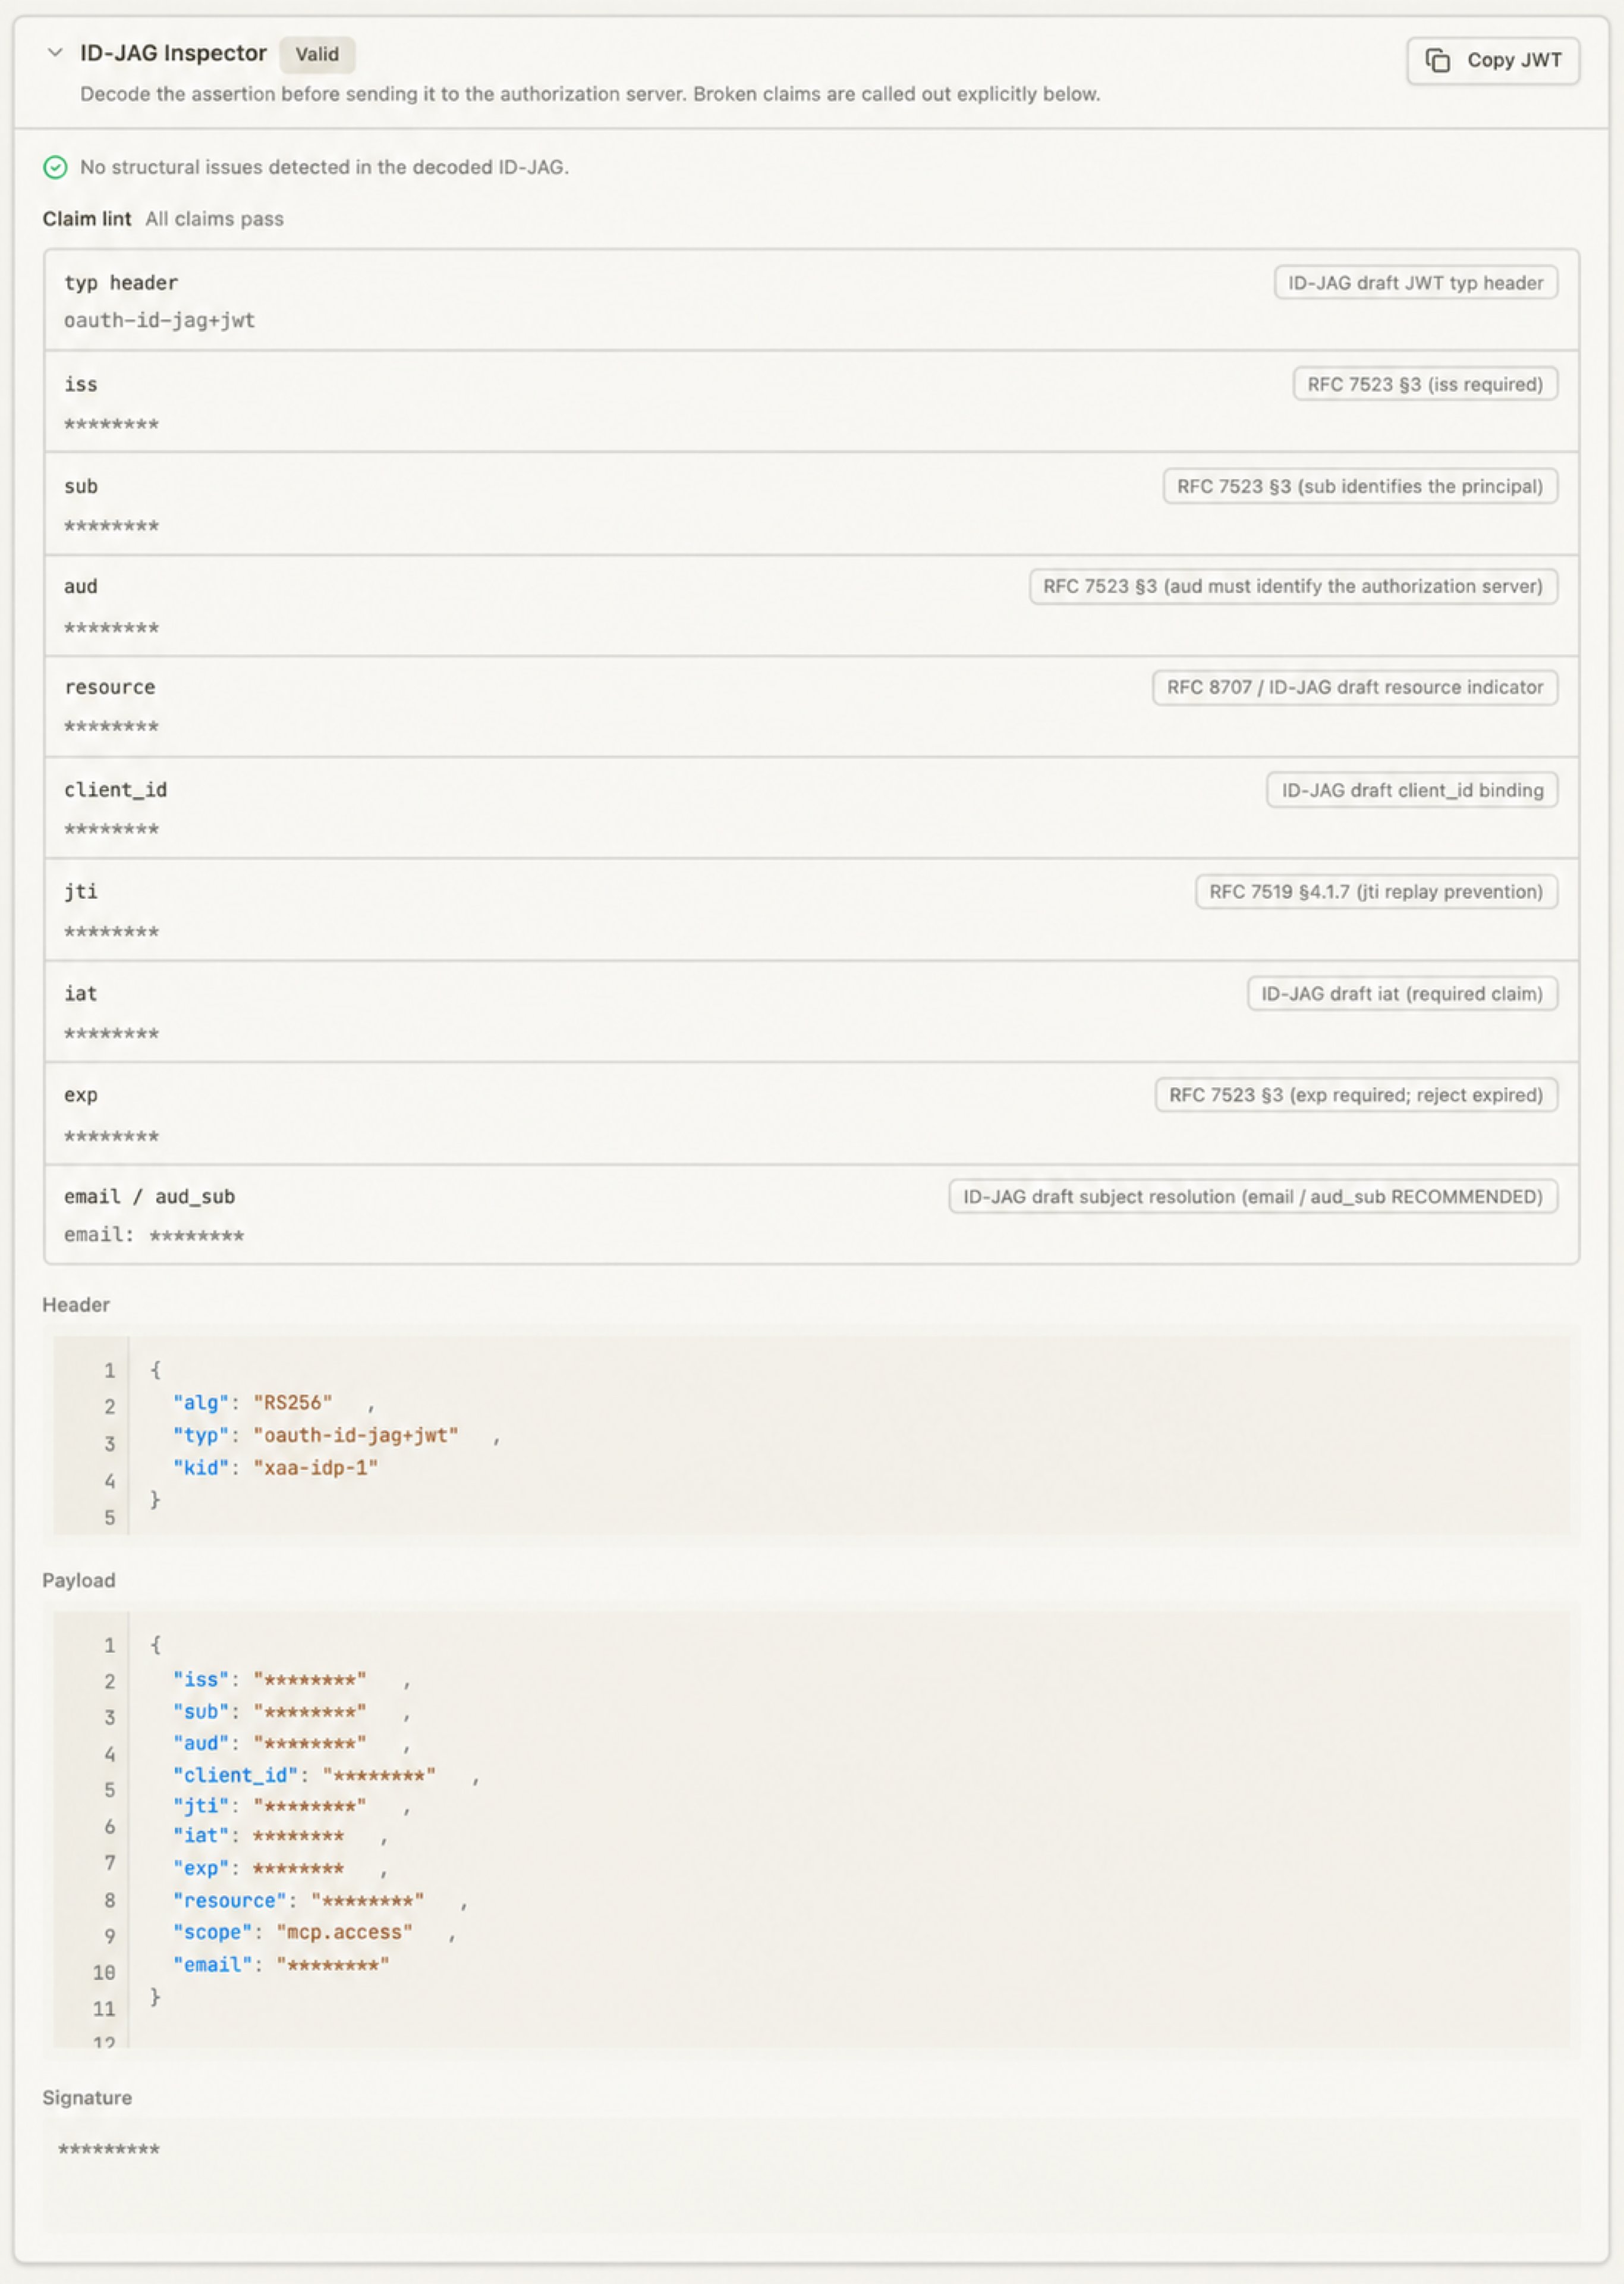Screen dimensions: 1624x2284
Task: Click the Copy JWT button
Action: pos(1493,61)
